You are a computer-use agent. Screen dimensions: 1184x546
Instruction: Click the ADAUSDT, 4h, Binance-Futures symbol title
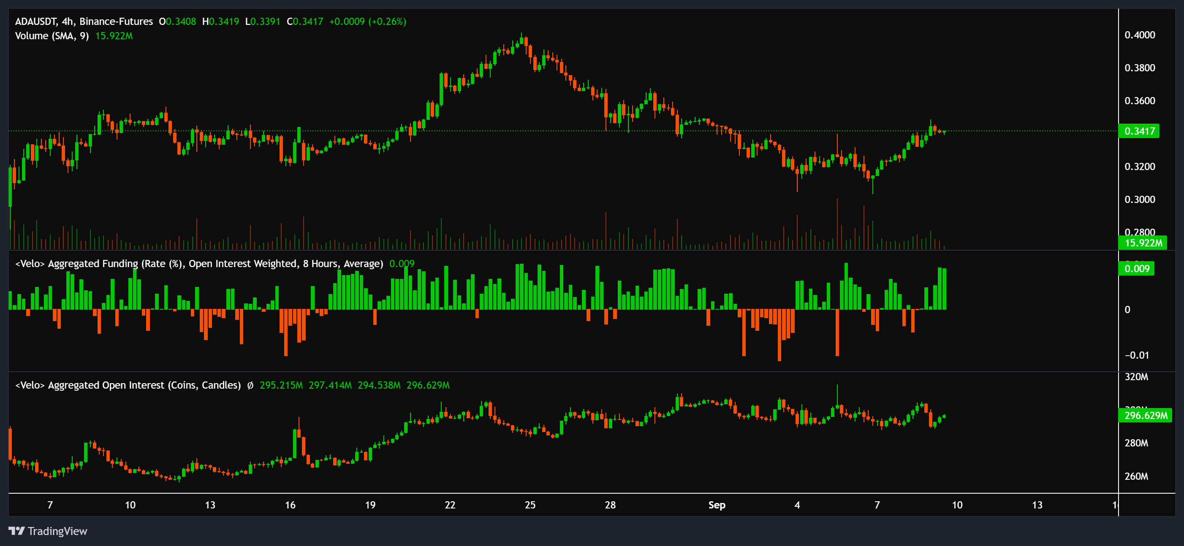pyautogui.click(x=84, y=22)
